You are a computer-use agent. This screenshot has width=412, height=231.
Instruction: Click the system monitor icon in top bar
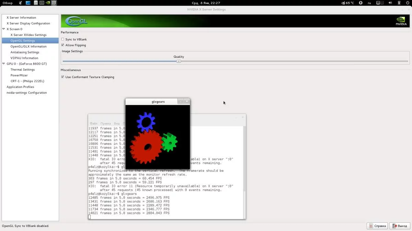(x=42, y=3)
